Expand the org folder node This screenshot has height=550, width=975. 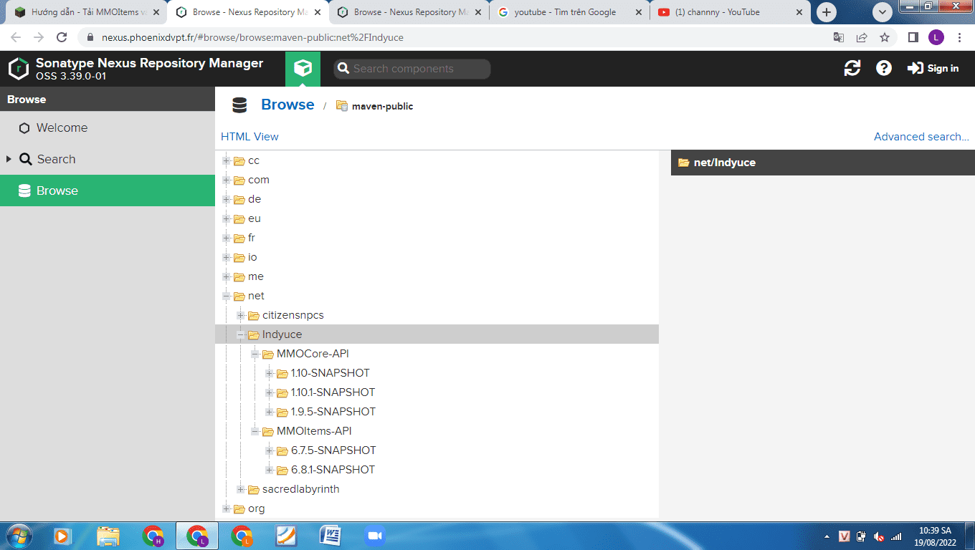(227, 508)
